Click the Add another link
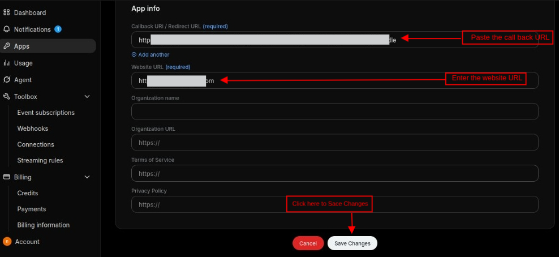Image resolution: width=559 pixels, height=257 pixels. (154, 54)
